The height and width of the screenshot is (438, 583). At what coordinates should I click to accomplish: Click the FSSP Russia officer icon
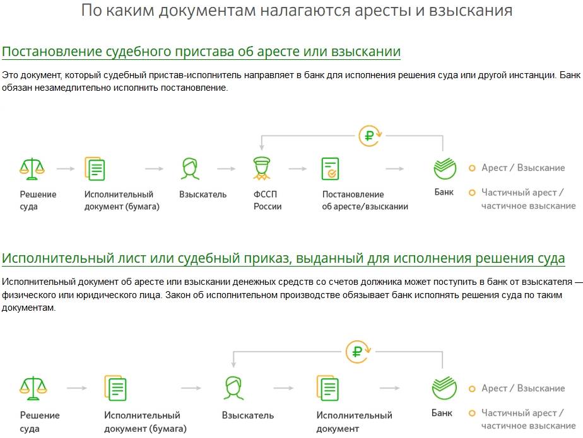(264, 168)
